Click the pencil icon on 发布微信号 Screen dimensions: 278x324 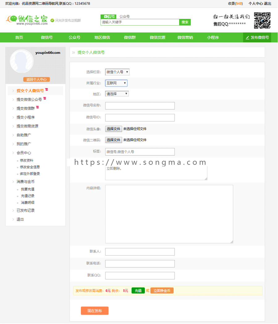click(x=247, y=38)
